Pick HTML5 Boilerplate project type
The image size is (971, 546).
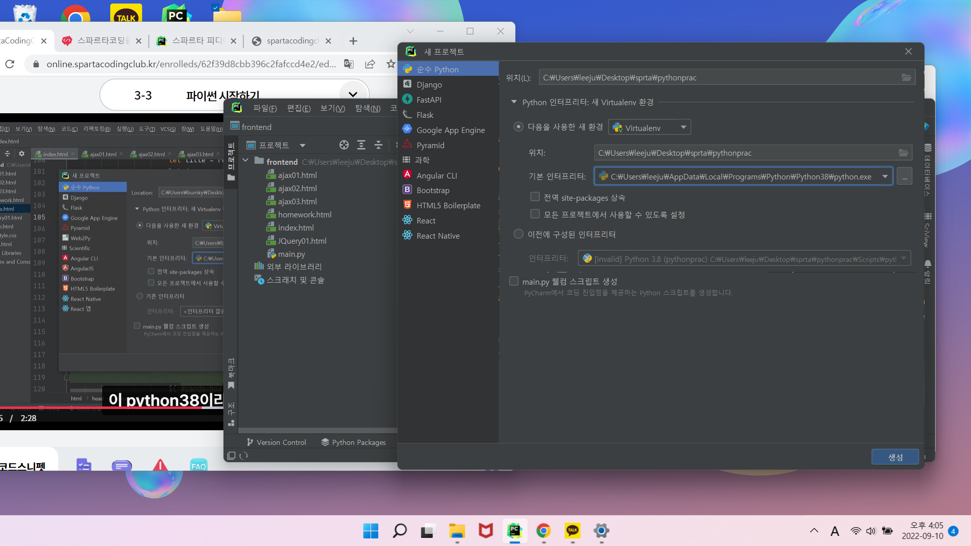pos(448,205)
